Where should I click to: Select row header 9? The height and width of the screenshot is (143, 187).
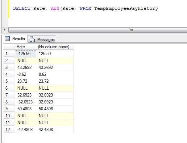click(x=9, y=109)
